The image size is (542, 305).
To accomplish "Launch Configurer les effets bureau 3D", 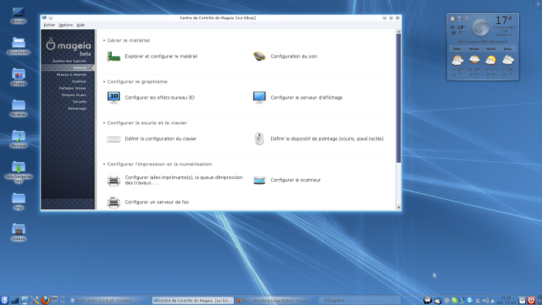I will coord(159,98).
